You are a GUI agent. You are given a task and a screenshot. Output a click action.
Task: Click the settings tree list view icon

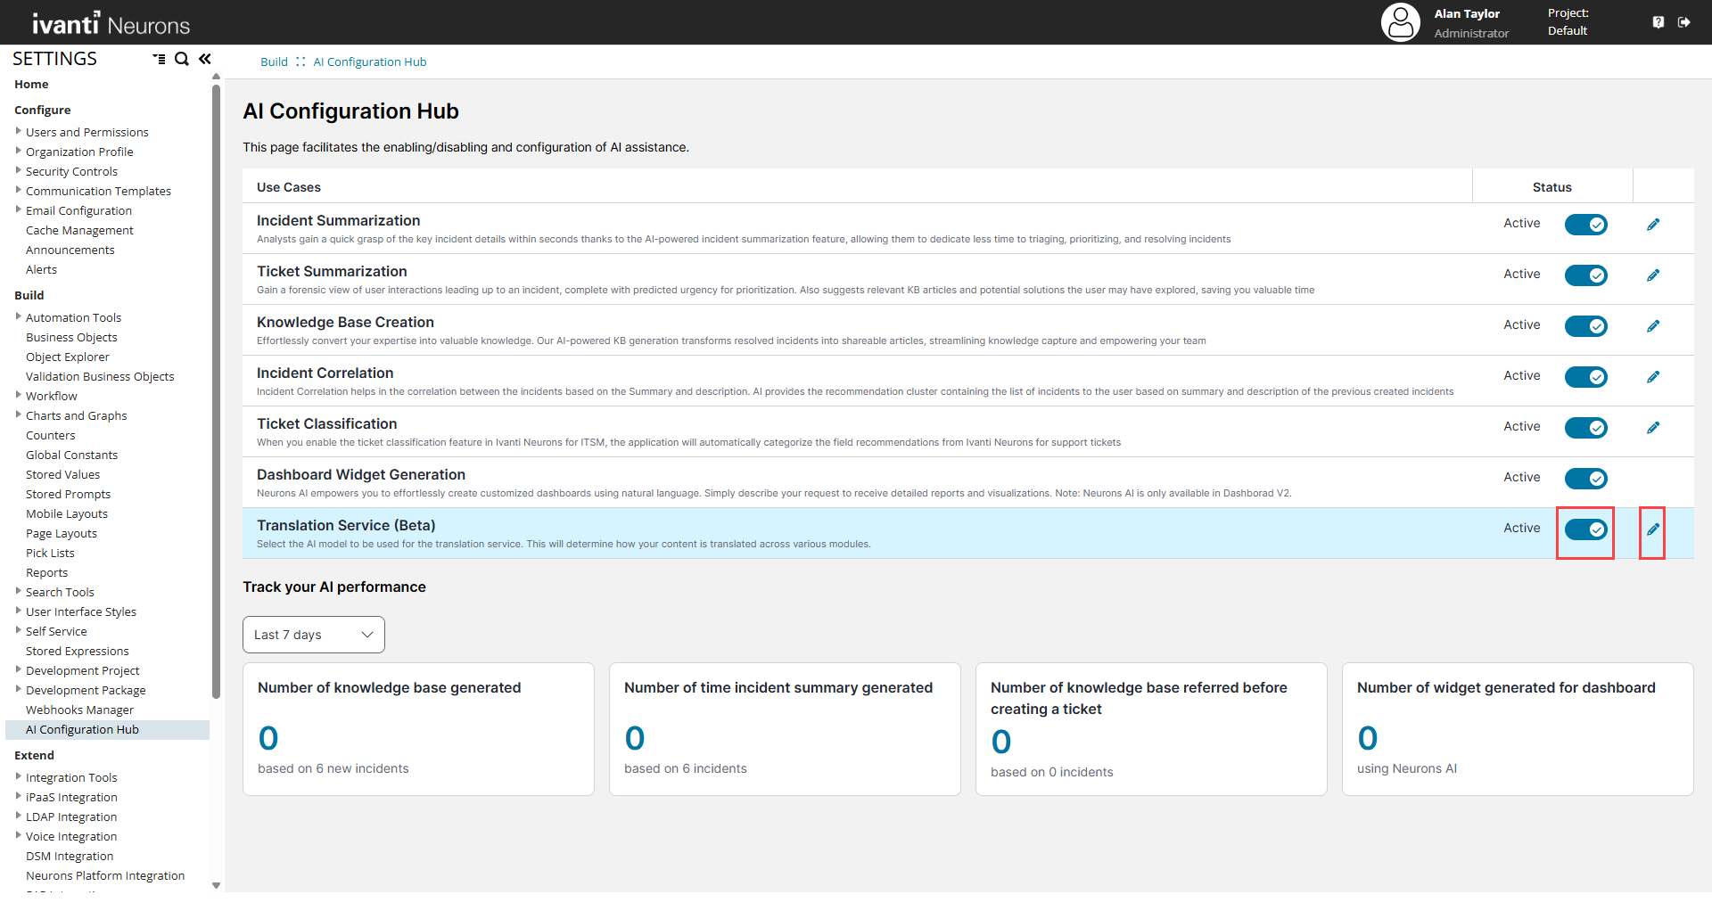pyautogui.click(x=159, y=59)
